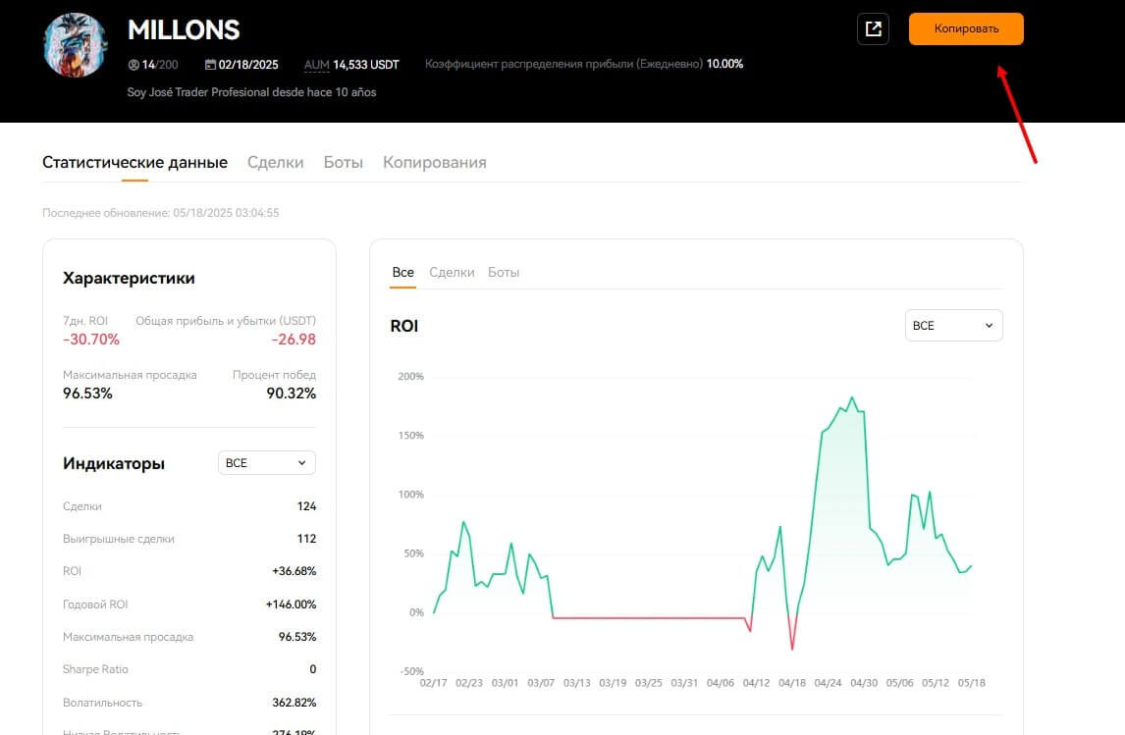Click the Процент побед value 90.32%
This screenshot has width=1125, height=735.
click(x=291, y=394)
